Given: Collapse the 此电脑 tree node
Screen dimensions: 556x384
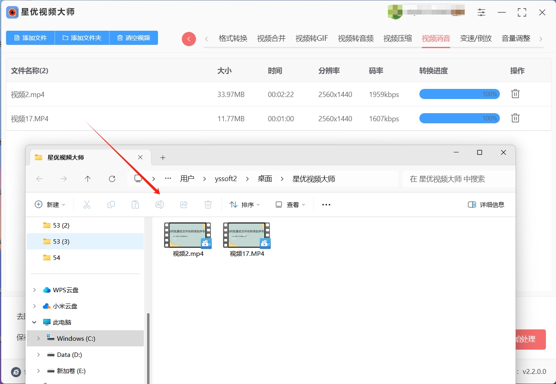Looking at the screenshot, I should (34, 322).
